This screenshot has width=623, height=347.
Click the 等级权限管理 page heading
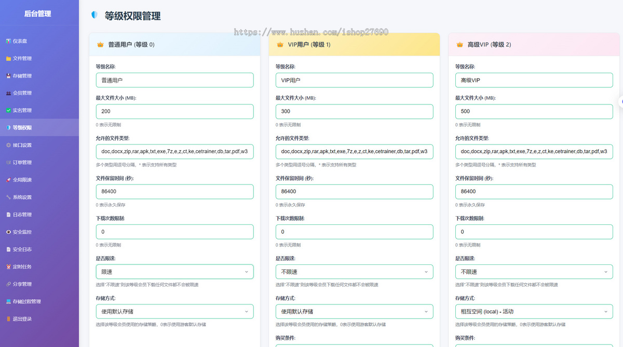(133, 16)
